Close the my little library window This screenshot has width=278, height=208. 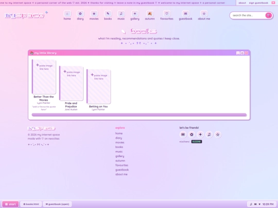pyautogui.click(x=246, y=53)
